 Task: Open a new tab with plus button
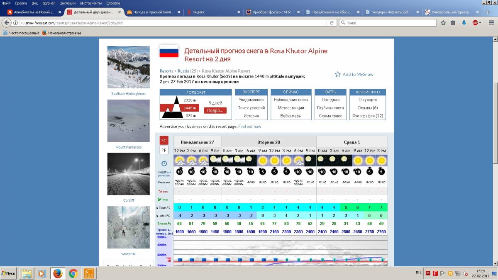point(487,12)
